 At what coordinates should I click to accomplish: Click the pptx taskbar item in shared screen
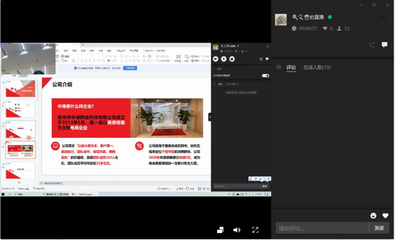coord(84,194)
